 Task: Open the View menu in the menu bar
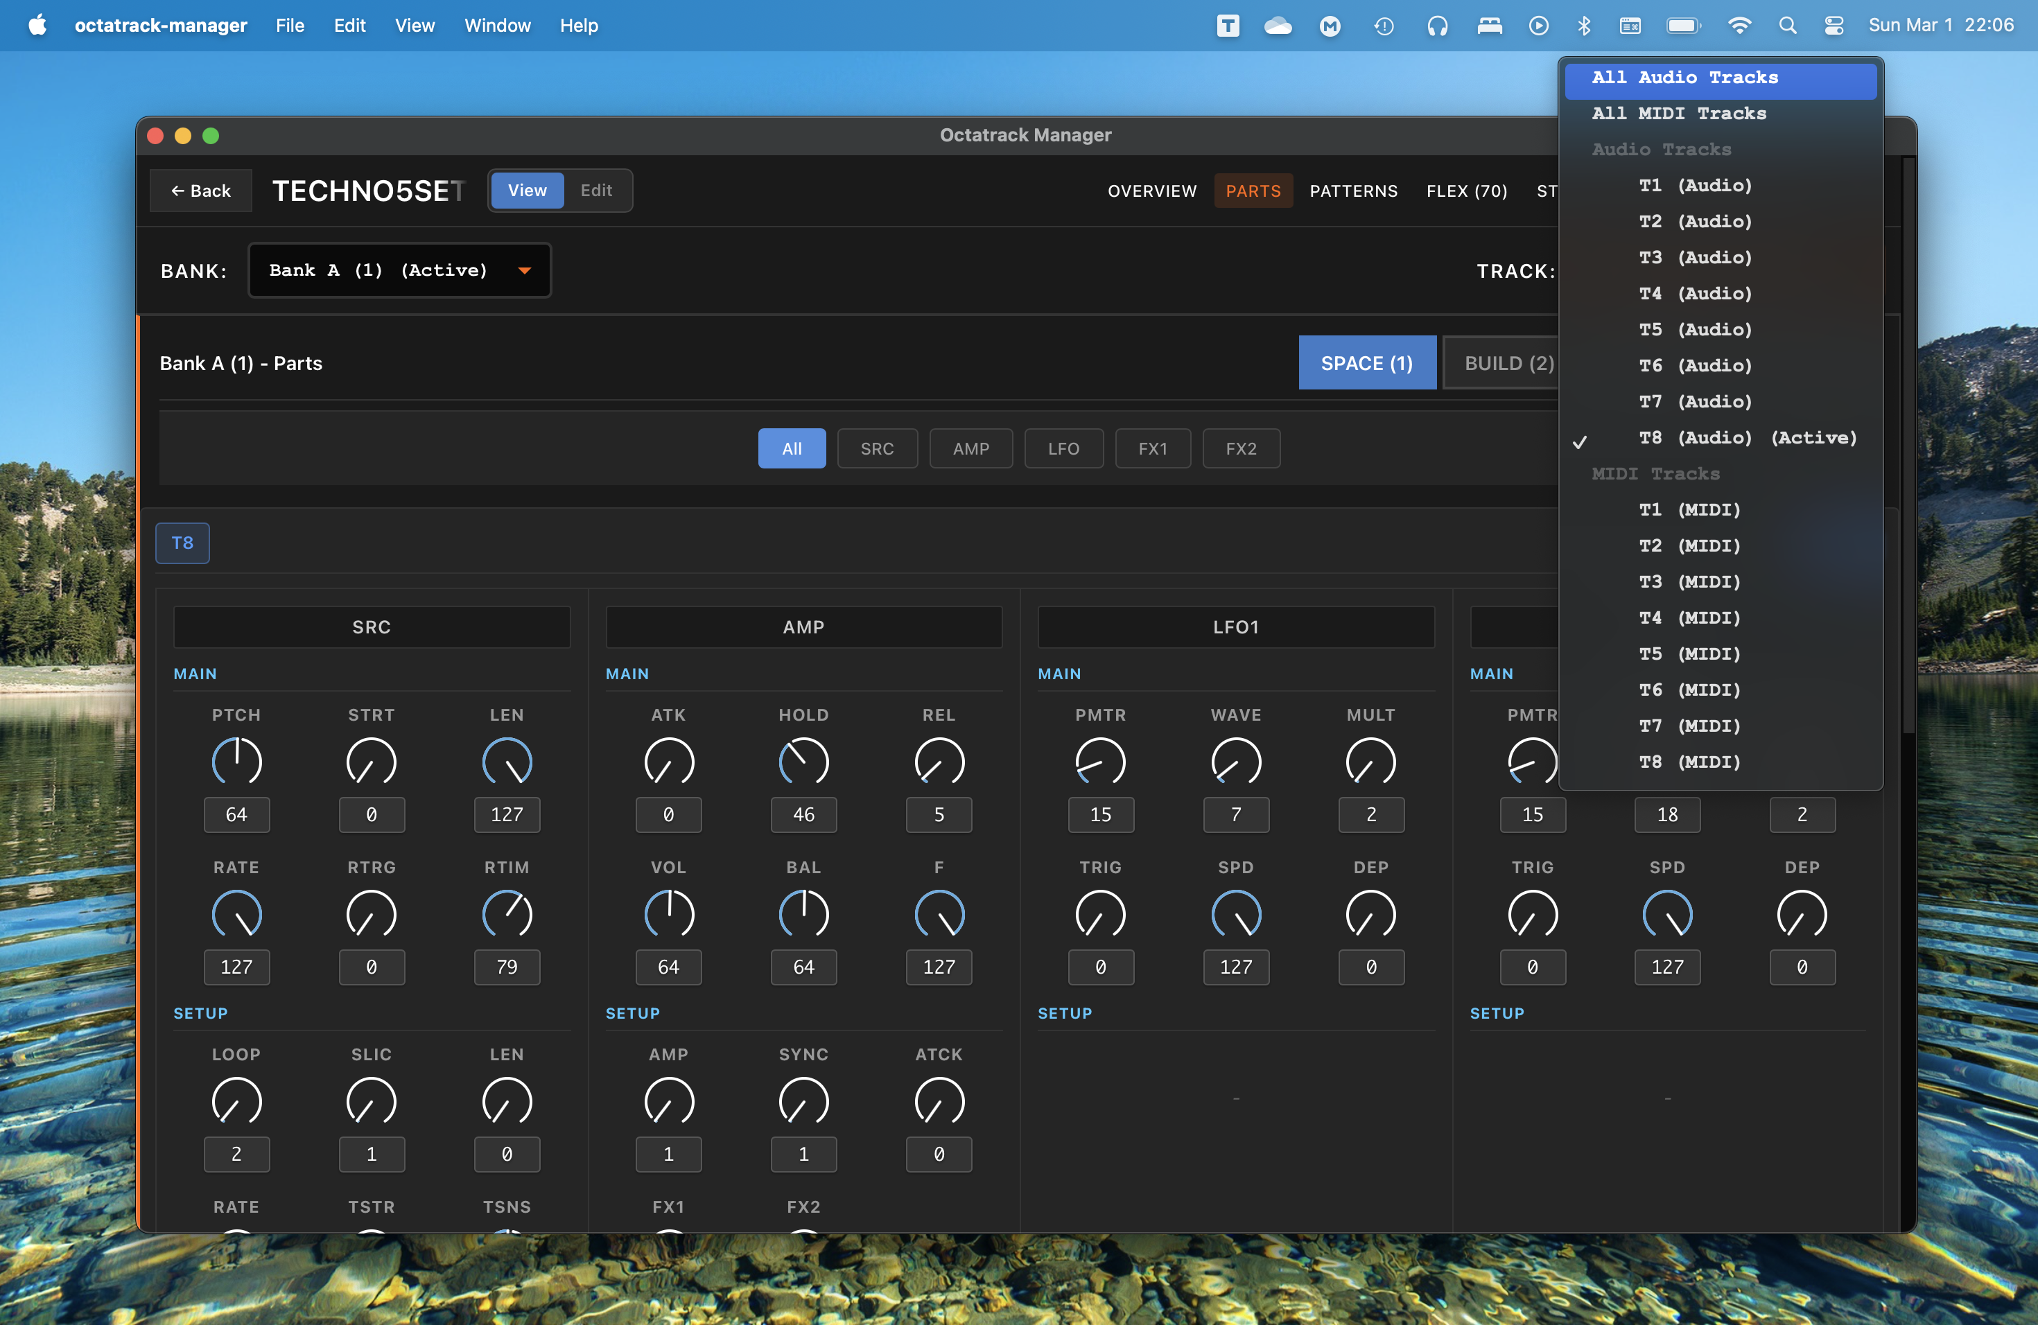(415, 26)
